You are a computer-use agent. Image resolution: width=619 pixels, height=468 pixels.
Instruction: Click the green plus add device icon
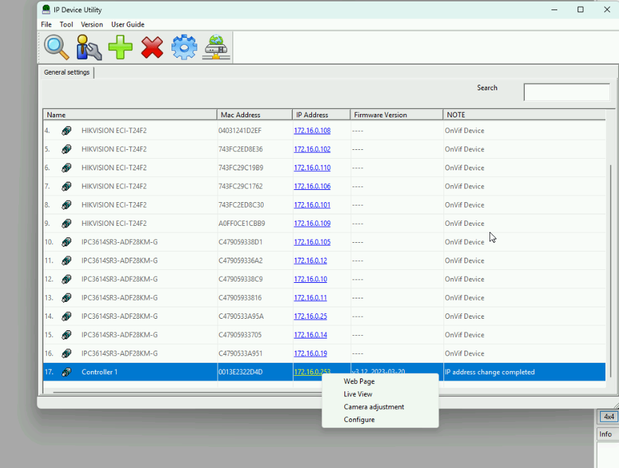click(121, 47)
